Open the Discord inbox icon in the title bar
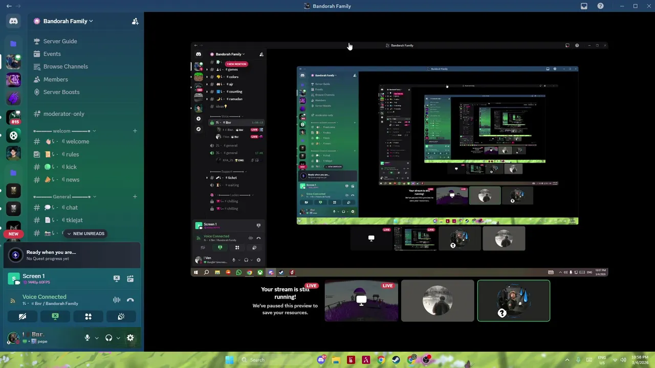The height and width of the screenshot is (368, 655). (x=584, y=6)
